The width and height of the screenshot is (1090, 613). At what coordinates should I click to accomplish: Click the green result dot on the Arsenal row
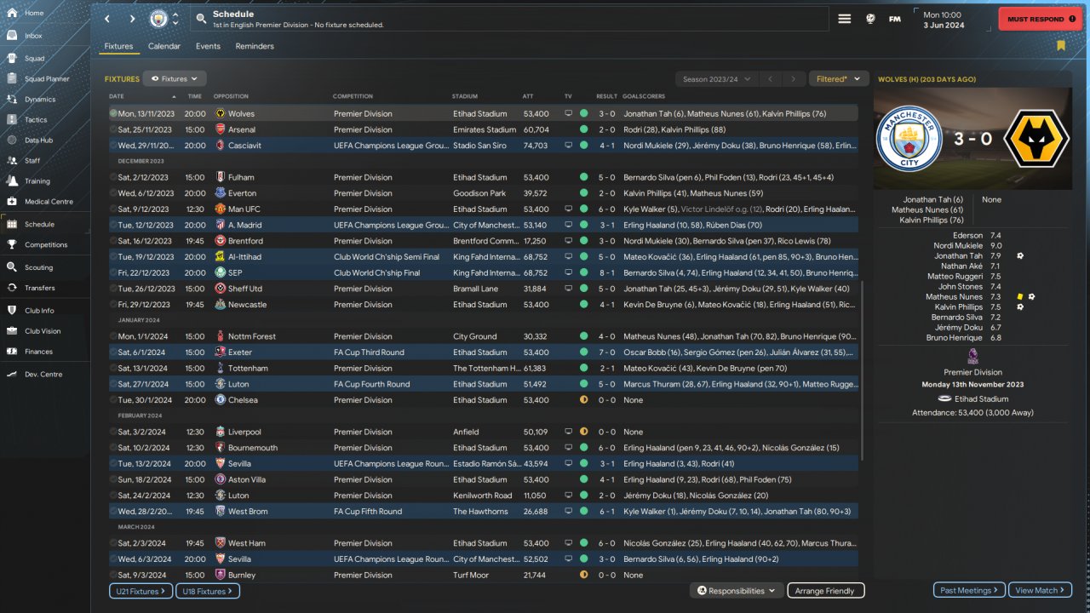pyautogui.click(x=583, y=129)
